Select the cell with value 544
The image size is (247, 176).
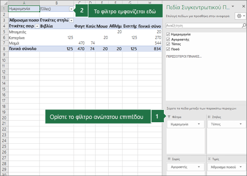[x=150, y=43]
